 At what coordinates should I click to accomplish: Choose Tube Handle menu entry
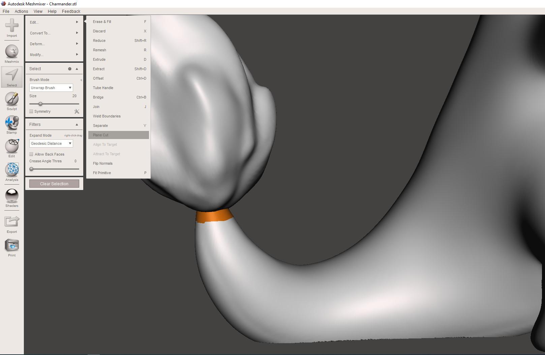[x=119, y=88]
